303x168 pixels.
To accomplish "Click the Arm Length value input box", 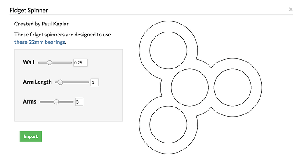I will 95,82.
